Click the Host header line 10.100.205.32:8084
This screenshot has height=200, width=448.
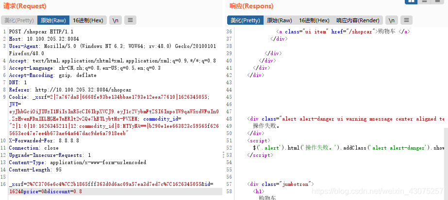44,39
